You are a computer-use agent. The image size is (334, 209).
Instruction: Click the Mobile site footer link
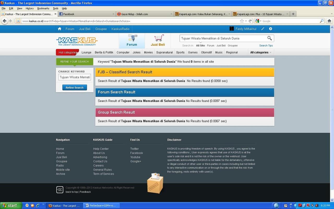click(x=63, y=170)
